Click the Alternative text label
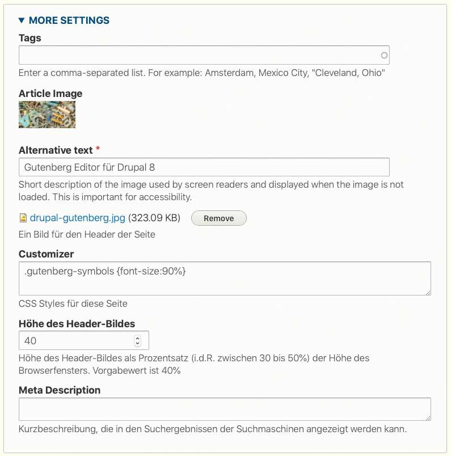451x456 pixels. coord(56,150)
